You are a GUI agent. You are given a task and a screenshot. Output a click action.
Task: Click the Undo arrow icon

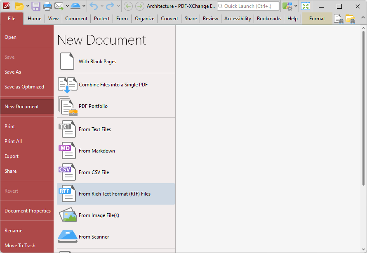pyautogui.click(x=94, y=6)
